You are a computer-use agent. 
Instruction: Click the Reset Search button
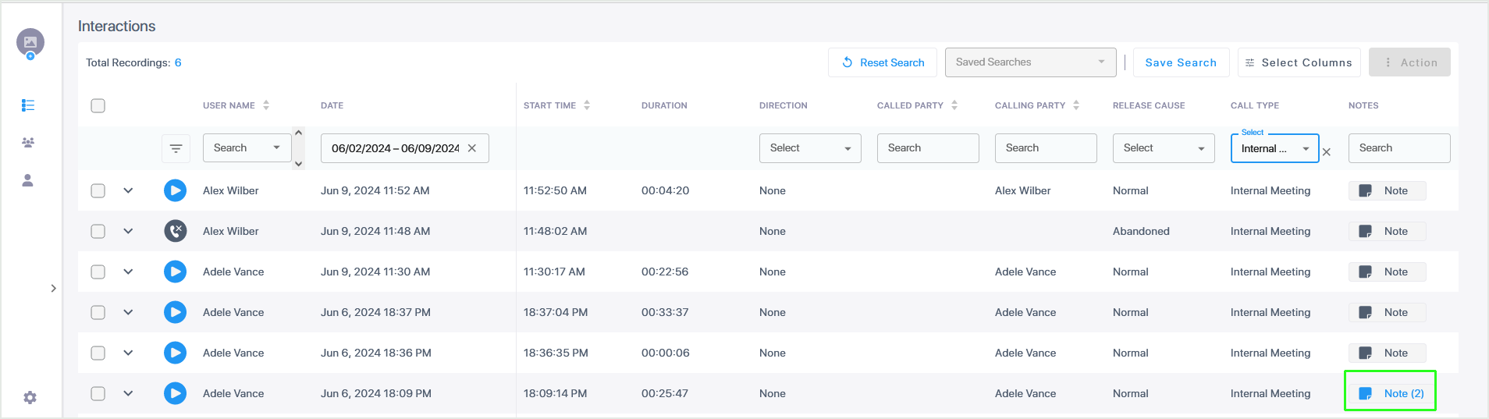(883, 62)
